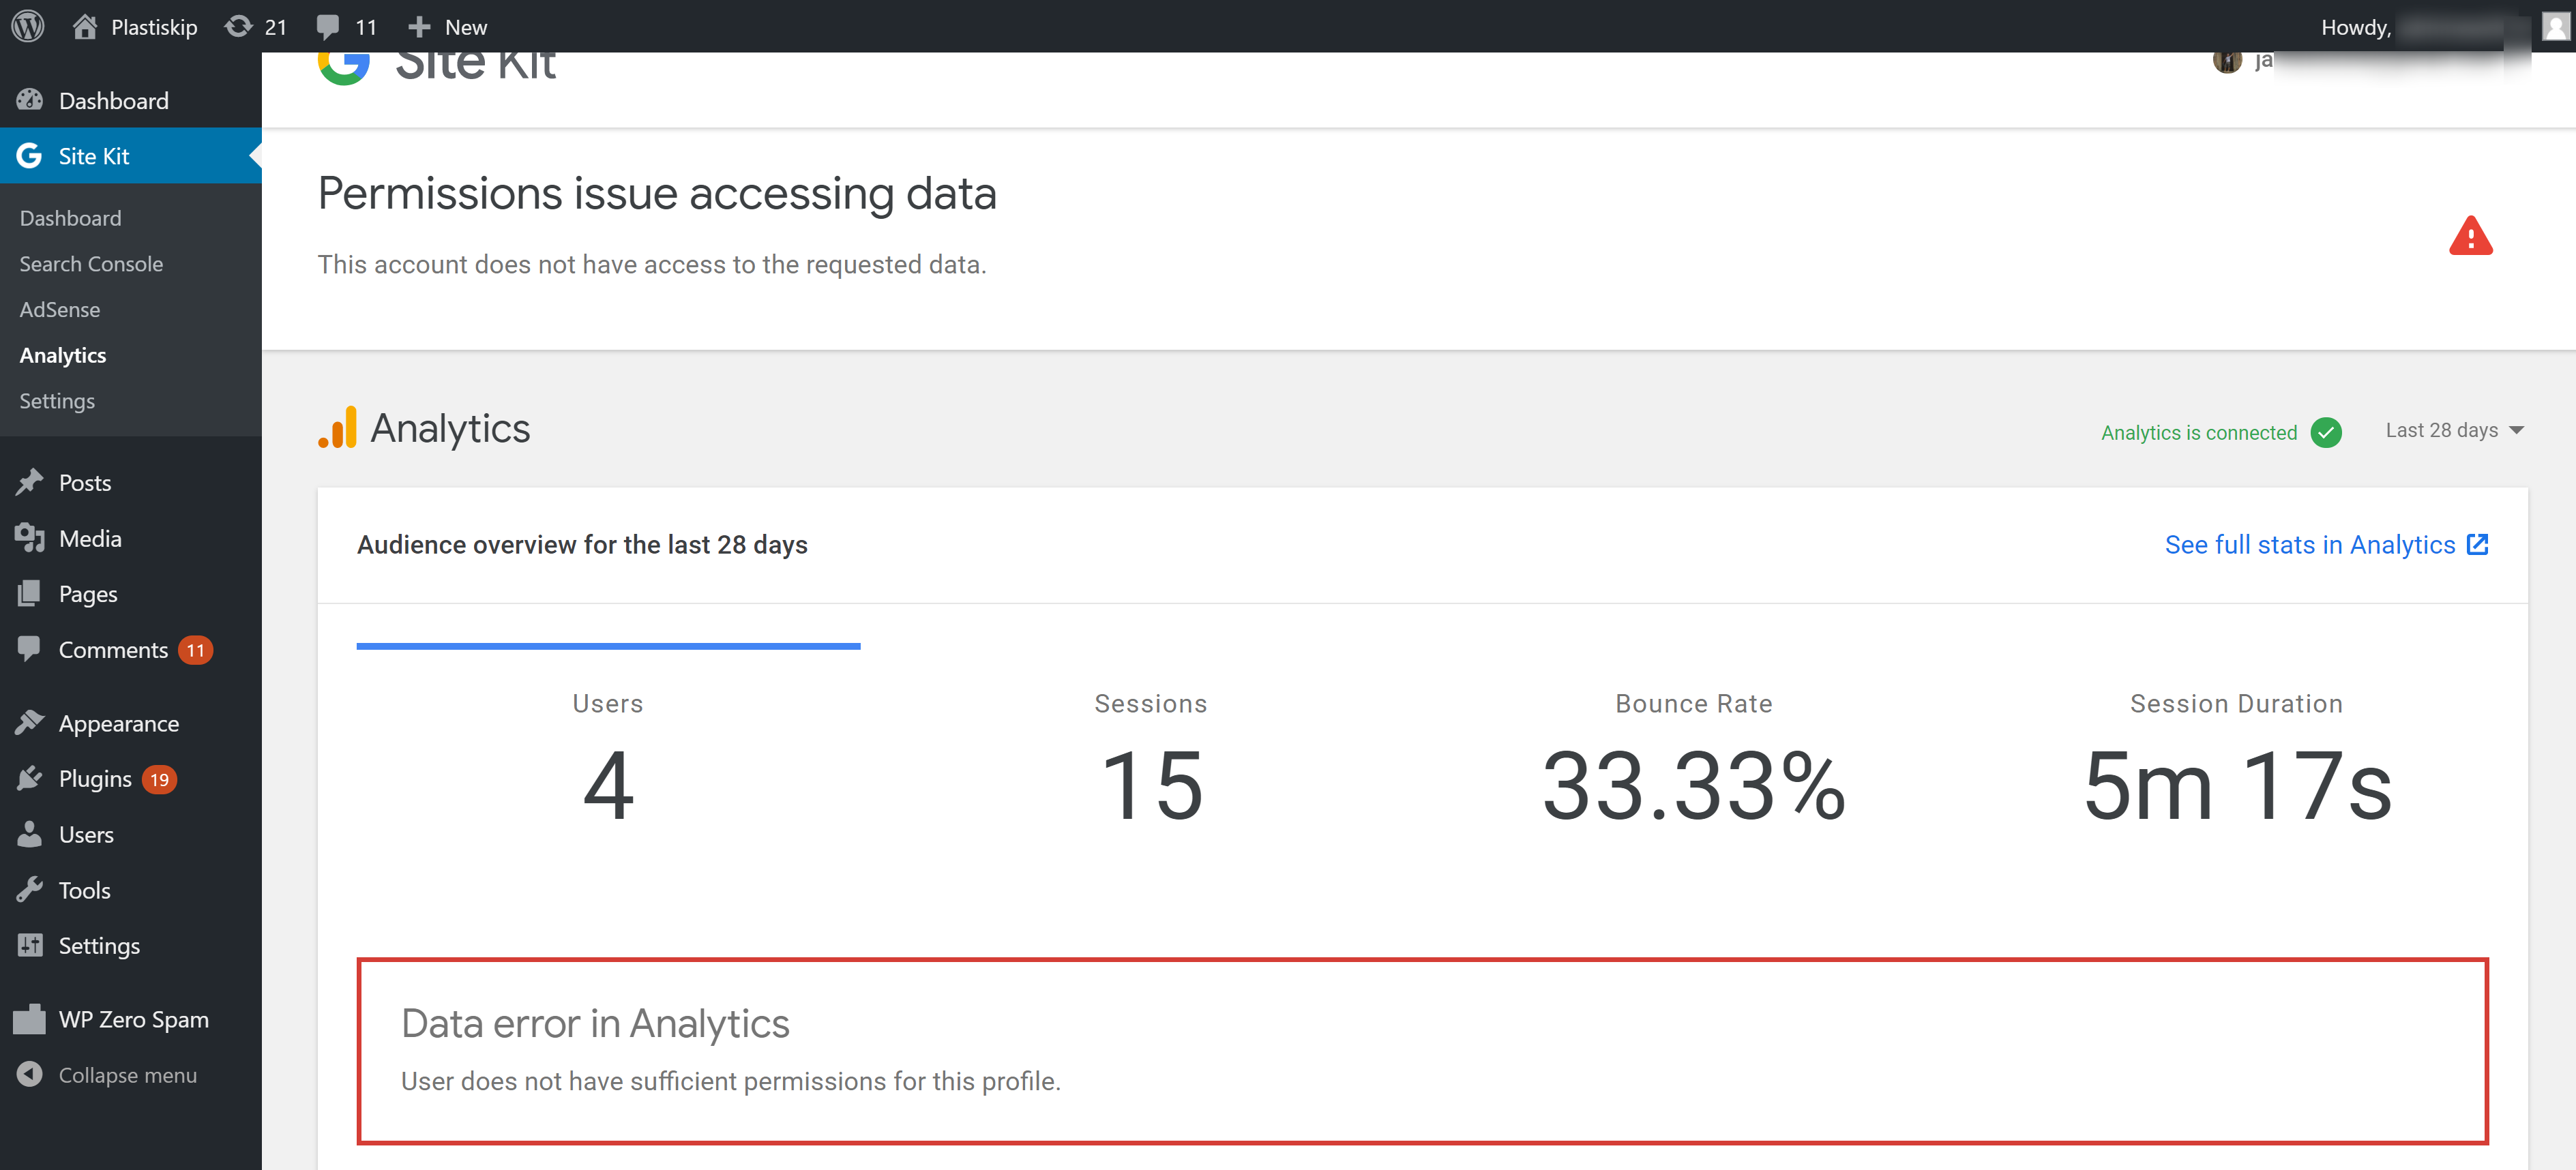Open the Site Kit Dashboard submenu item

pyautogui.click(x=70, y=218)
